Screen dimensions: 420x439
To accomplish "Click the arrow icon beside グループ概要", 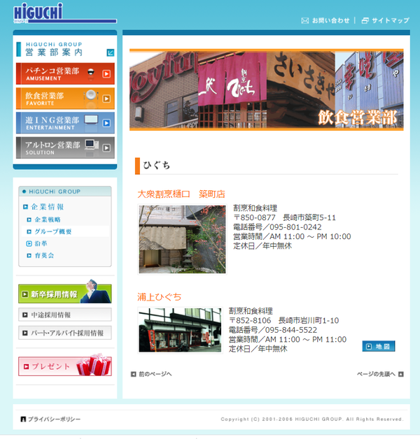I will [x=29, y=231].
